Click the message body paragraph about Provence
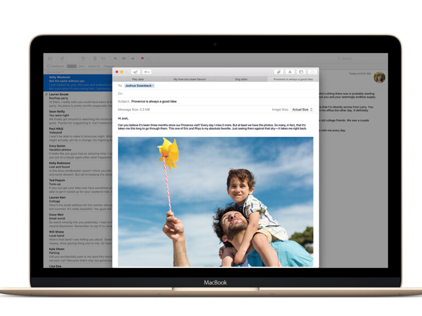422x316 pixels. (x=212, y=127)
